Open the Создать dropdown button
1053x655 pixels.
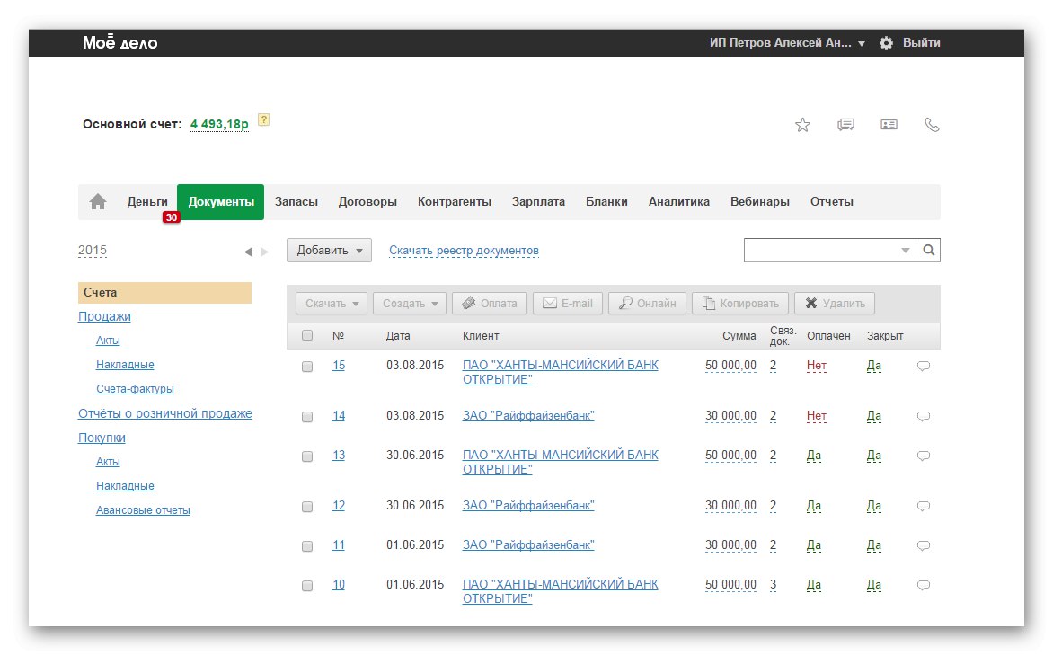(x=410, y=304)
